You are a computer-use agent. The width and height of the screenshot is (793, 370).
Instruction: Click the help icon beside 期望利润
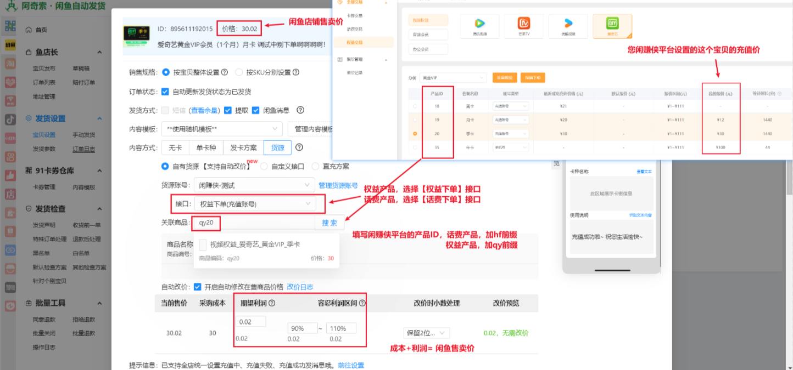[272, 303]
